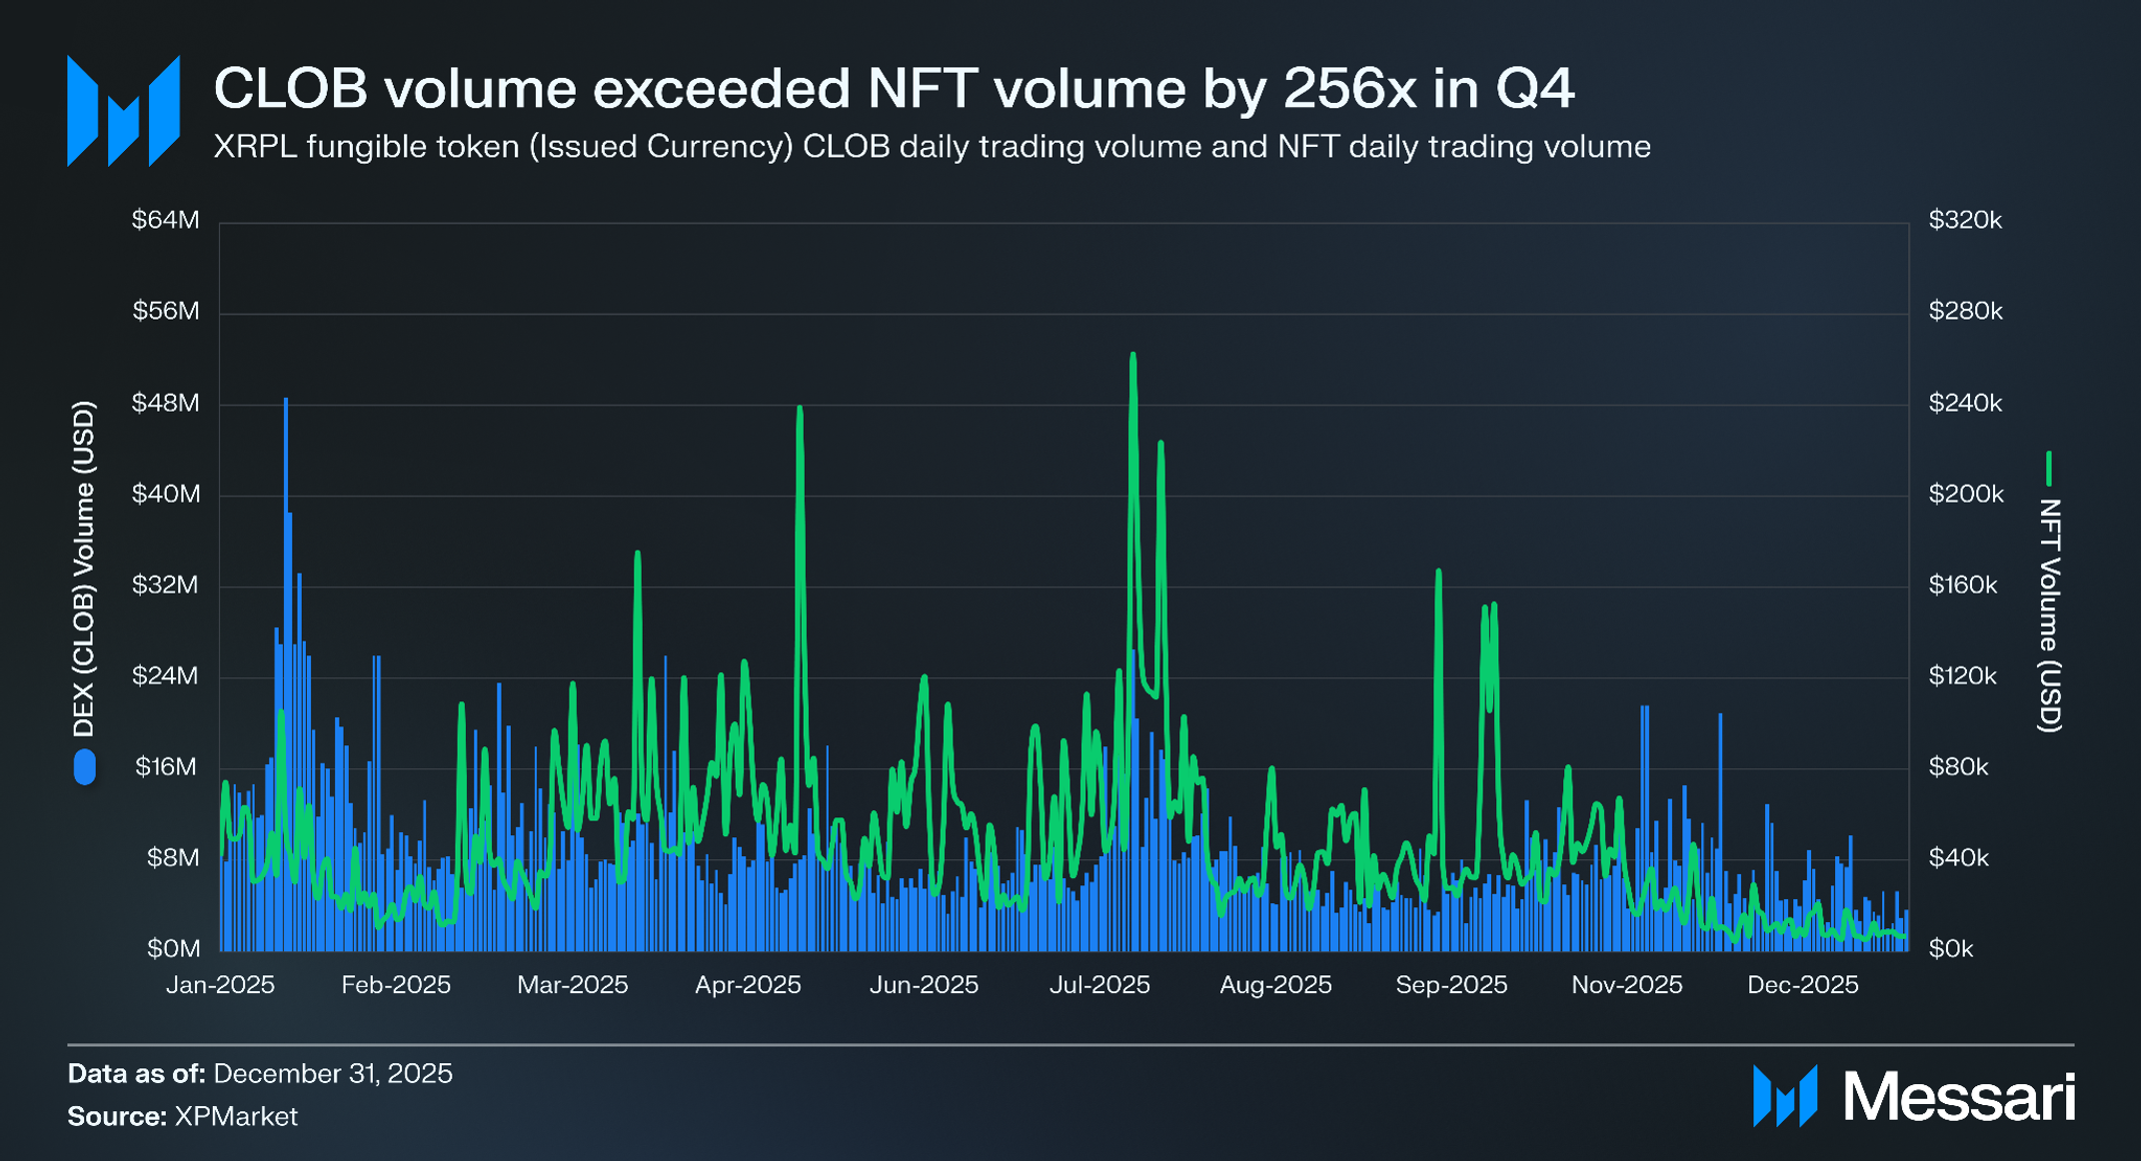Click the chart subtitle about XRPL tokens
Image resolution: width=2141 pixels, height=1161 pixels.
point(932,147)
